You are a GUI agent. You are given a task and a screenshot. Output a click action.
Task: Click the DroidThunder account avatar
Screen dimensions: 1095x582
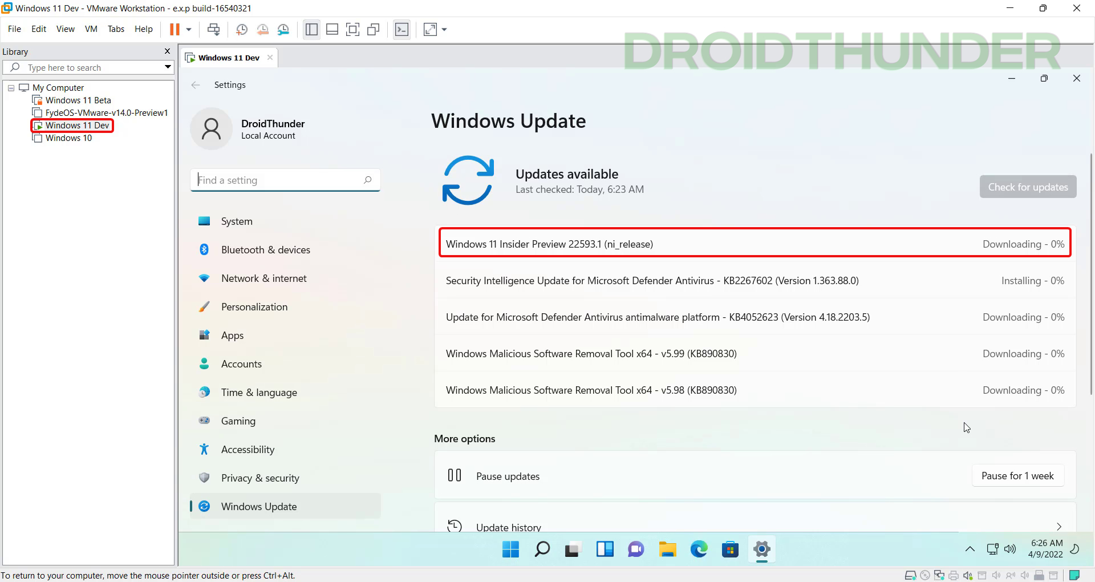[211, 129]
